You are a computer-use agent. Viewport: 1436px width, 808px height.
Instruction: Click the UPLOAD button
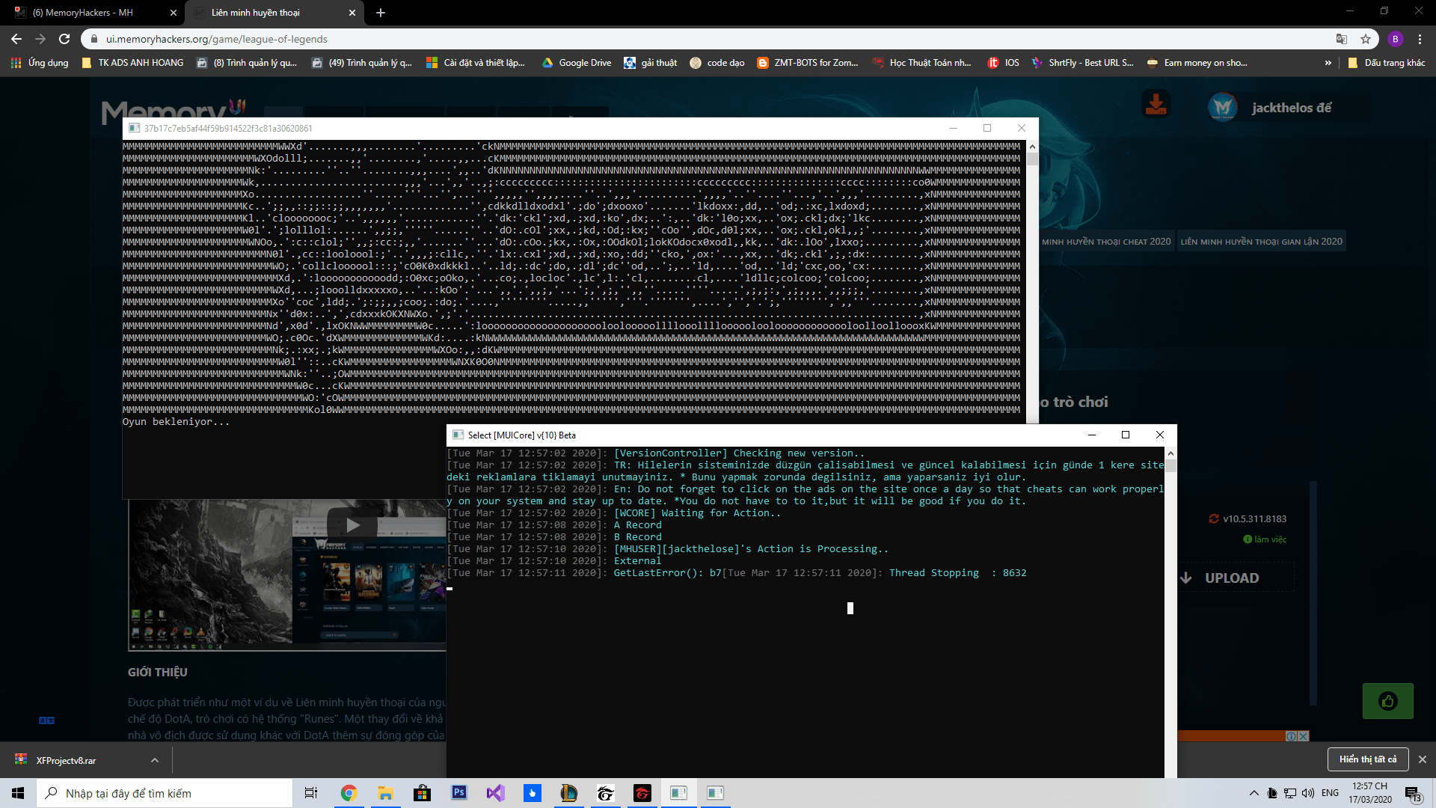(x=1232, y=578)
